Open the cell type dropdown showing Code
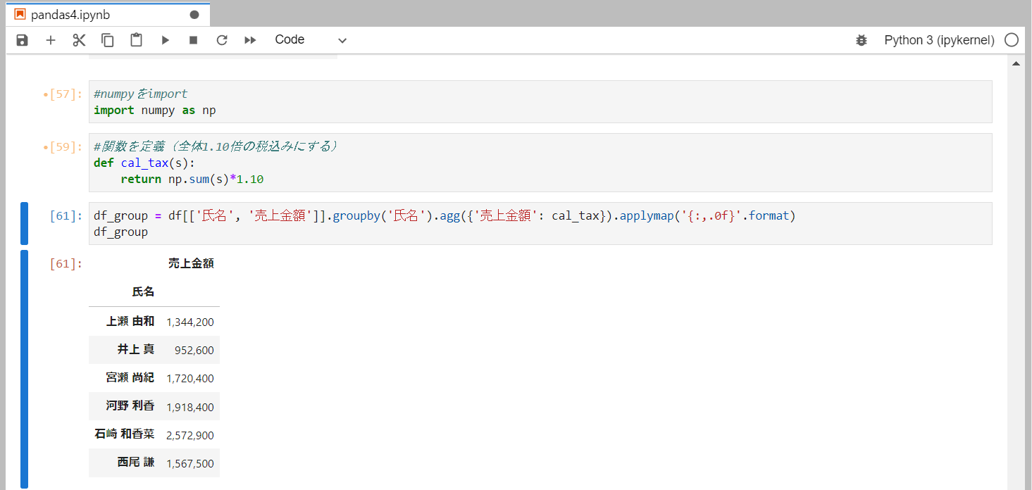 pos(310,40)
